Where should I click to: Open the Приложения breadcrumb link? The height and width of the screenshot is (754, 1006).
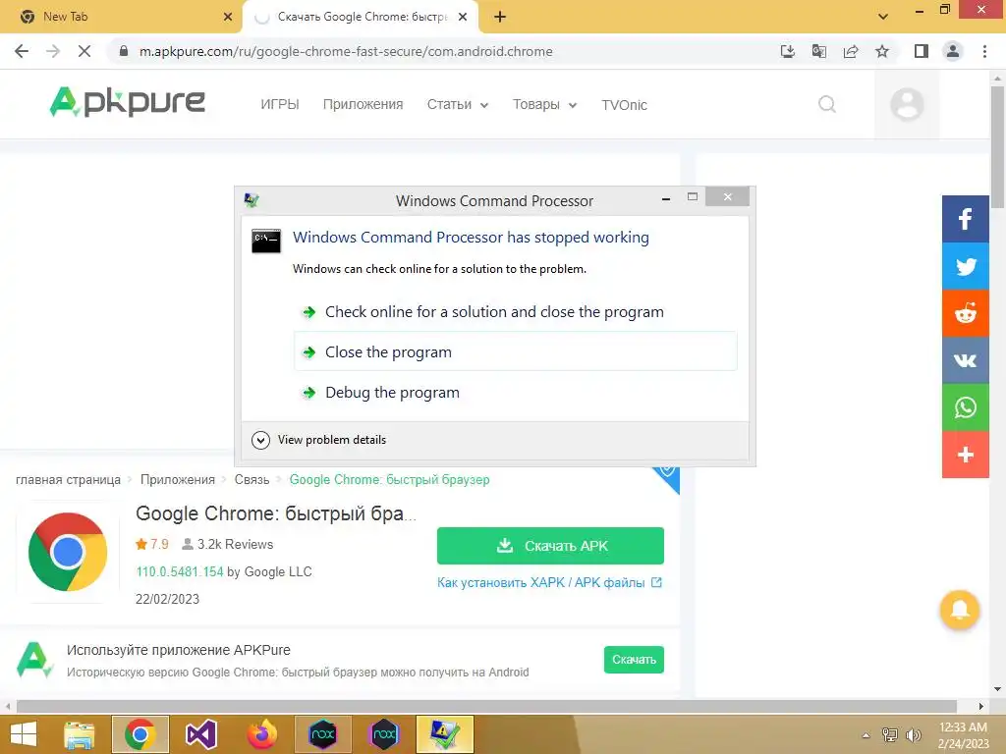tap(177, 479)
